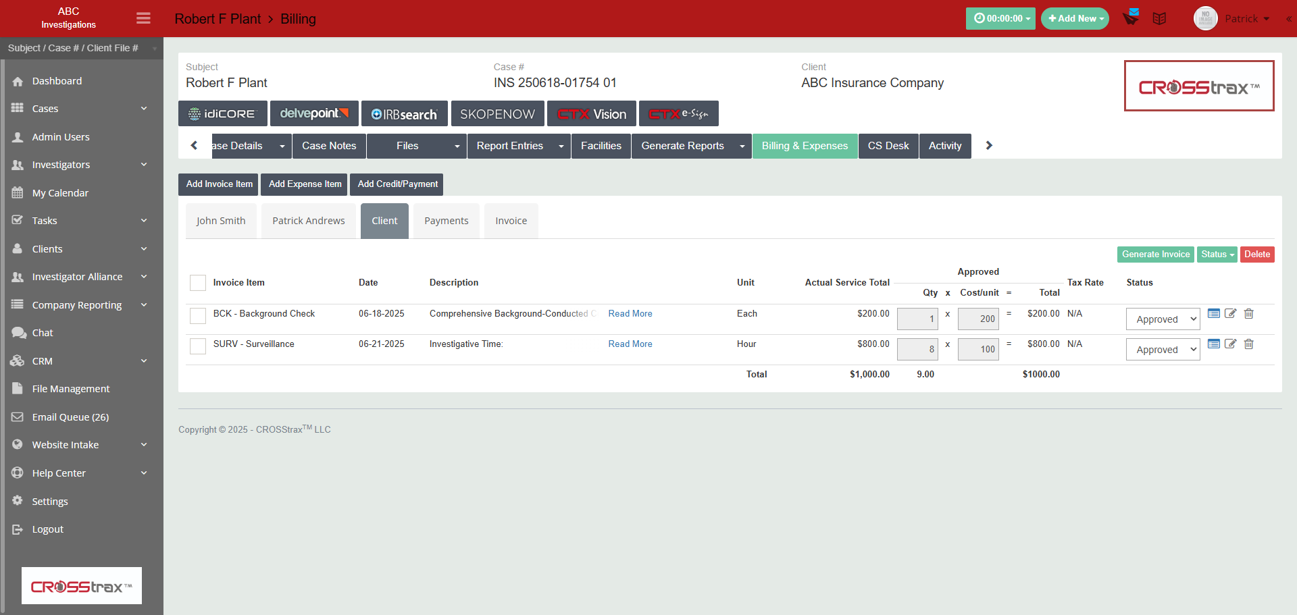
Task: Click the Generate Invoice button
Action: pos(1156,255)
